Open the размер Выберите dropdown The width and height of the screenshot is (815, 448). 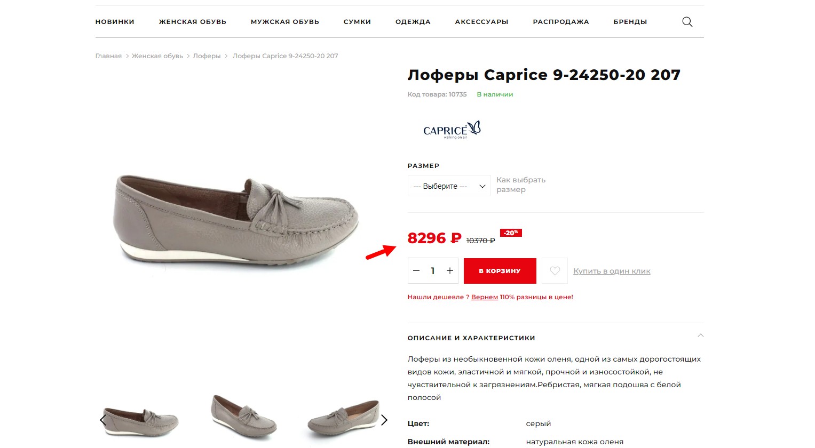click(449, 186)
